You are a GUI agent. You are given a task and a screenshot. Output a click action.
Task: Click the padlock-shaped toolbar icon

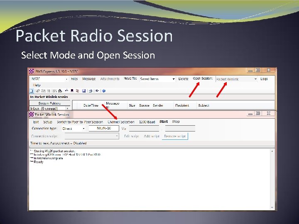60,91
